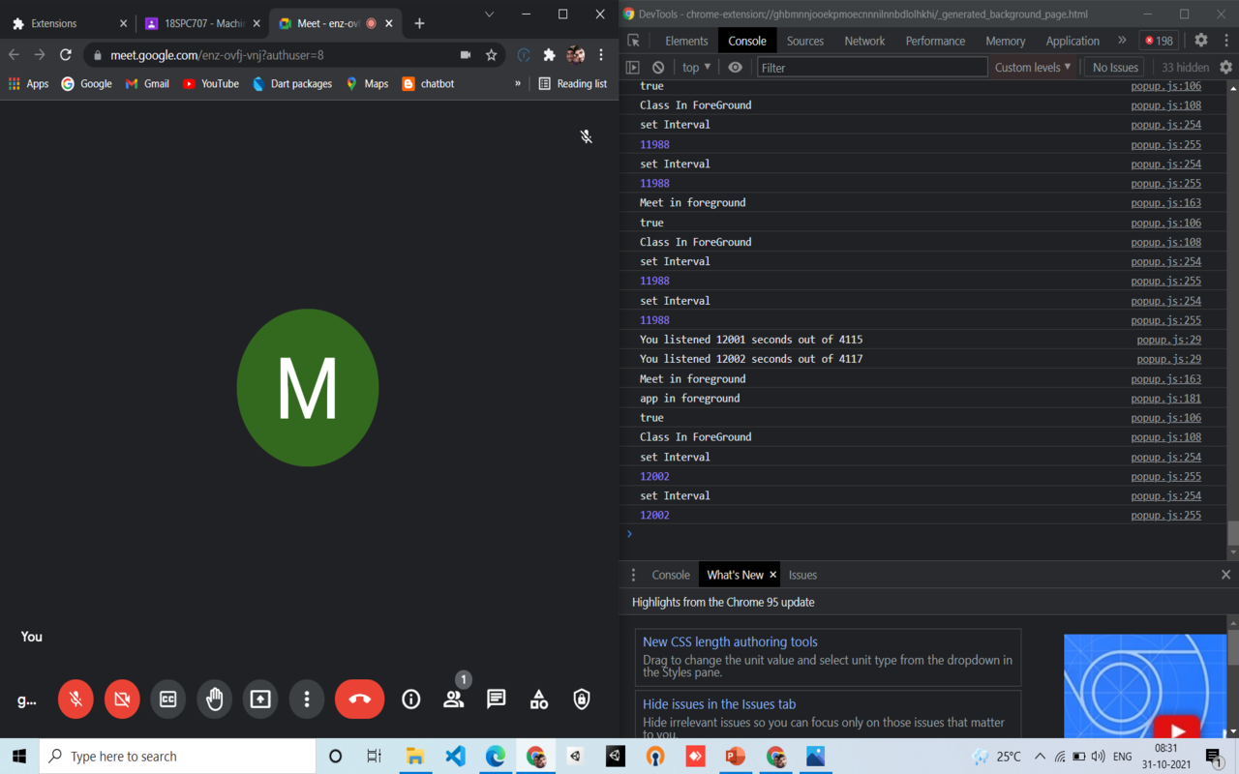This screenshot has height=774, width=1239.
Task: Open chat with everyone
Action: click(497, 699)
